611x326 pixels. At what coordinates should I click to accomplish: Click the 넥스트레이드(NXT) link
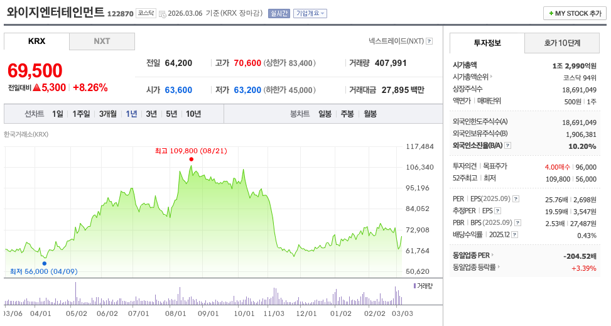[396, 41]
